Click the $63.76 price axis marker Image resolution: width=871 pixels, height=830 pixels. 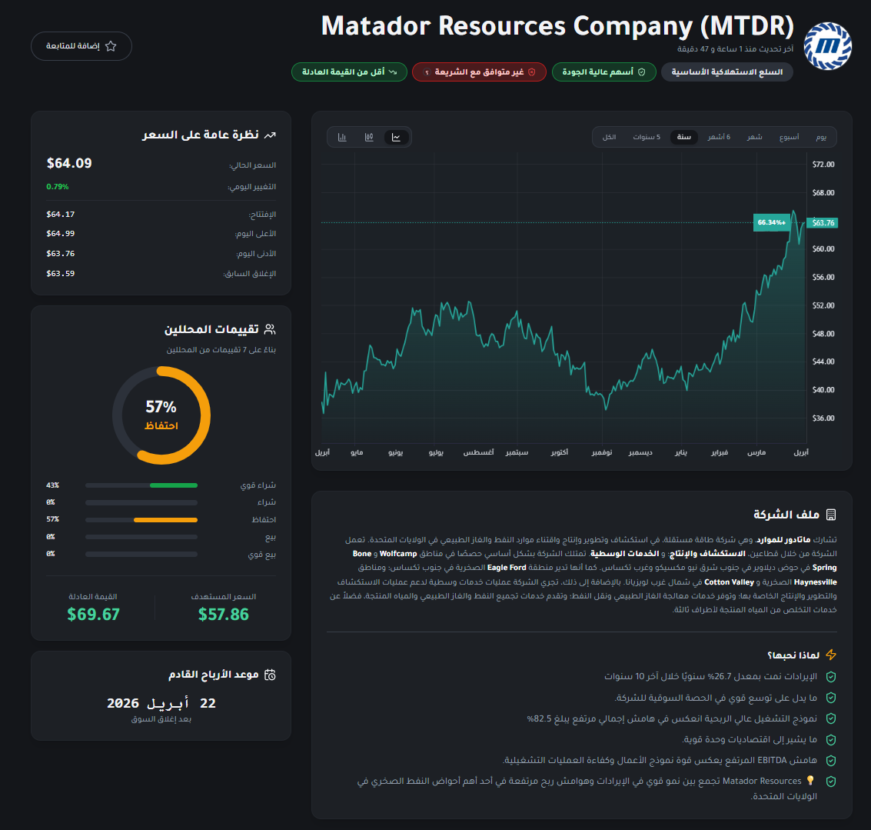tap(823, 223)
